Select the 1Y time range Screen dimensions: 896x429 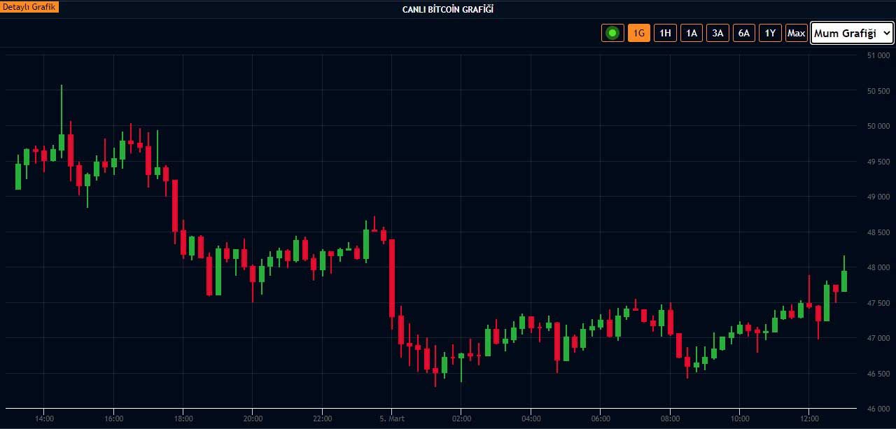pos(770,33)
